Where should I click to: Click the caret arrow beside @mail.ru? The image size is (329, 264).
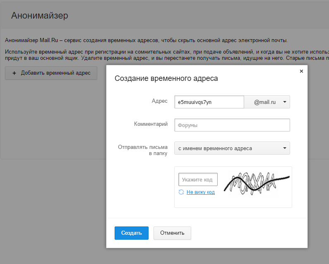point(285,102)
